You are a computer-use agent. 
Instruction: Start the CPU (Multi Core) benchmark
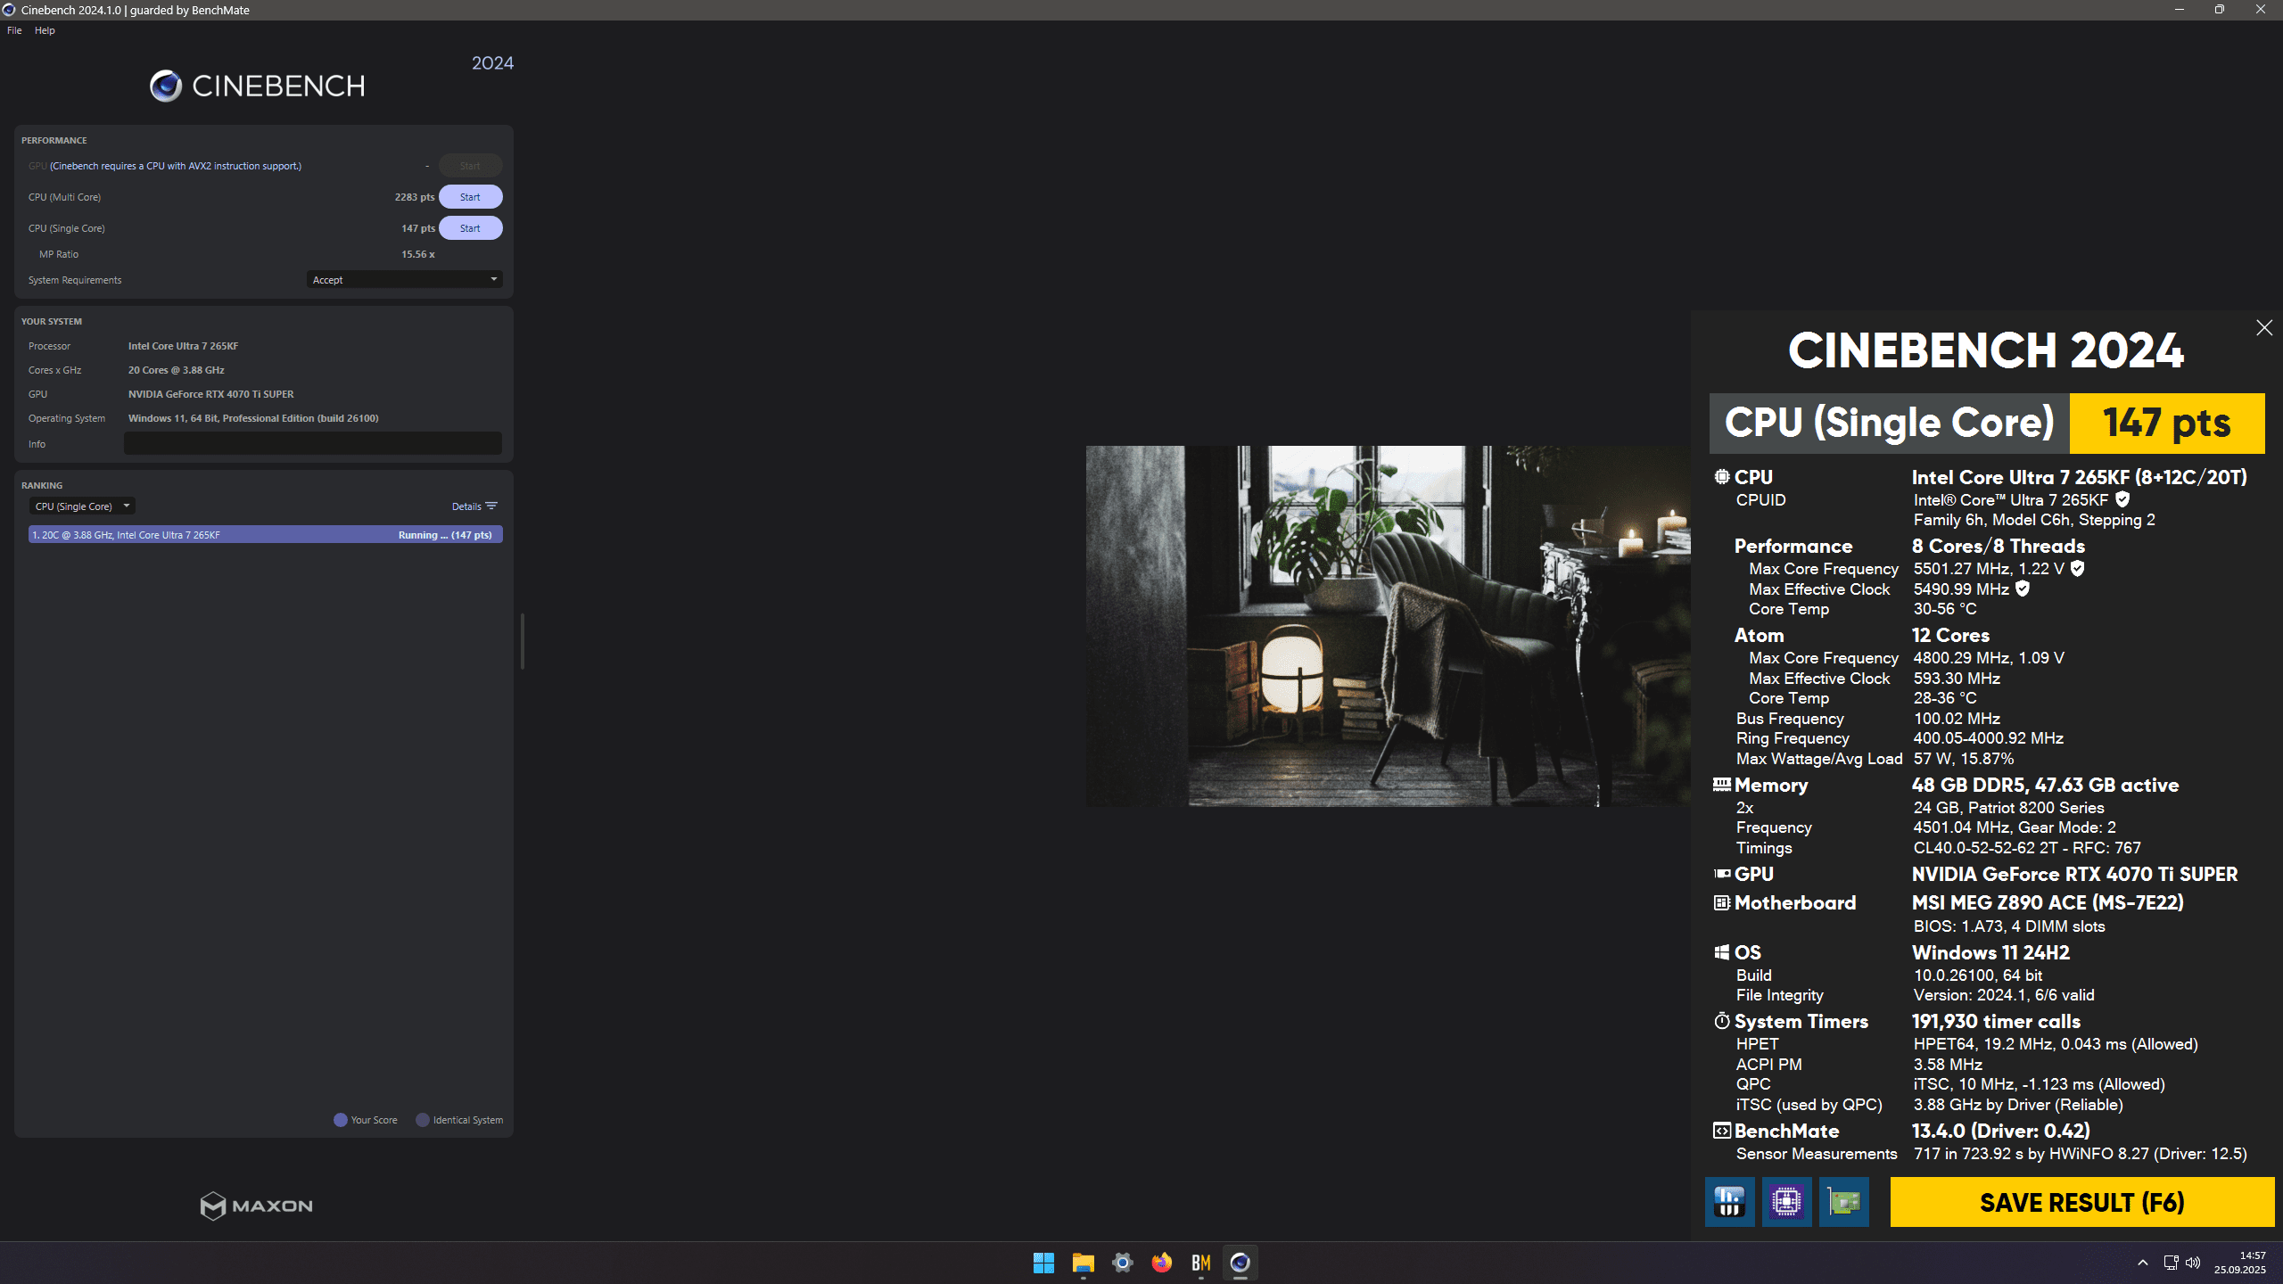click(470, 197)
